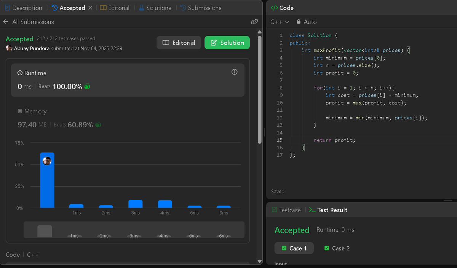Click the 4ms bar in chart

[165, 204]
